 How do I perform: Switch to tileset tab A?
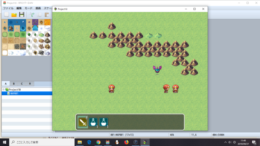[x=6, y=84]
